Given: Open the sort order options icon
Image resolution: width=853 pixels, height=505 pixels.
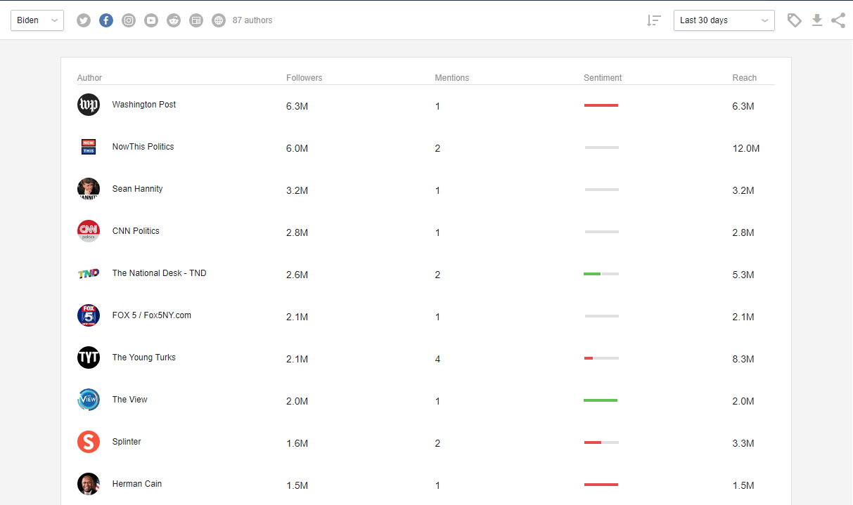Looking at the screenshot, I should click(x=654, y=20).
